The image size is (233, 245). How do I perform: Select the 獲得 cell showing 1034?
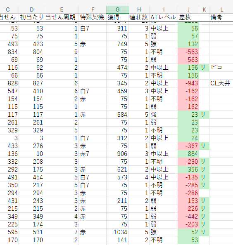click(117, 232)
